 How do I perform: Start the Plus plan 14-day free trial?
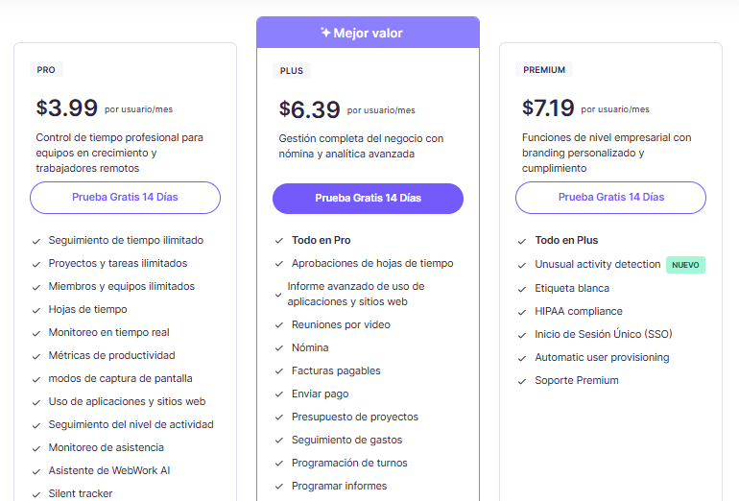[368, 199]
